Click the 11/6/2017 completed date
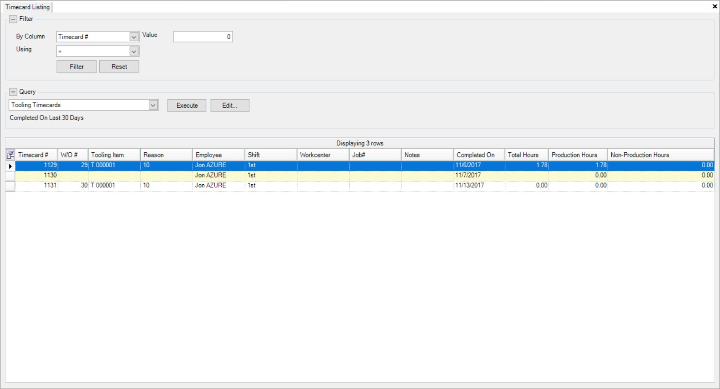 coord(479,165)
